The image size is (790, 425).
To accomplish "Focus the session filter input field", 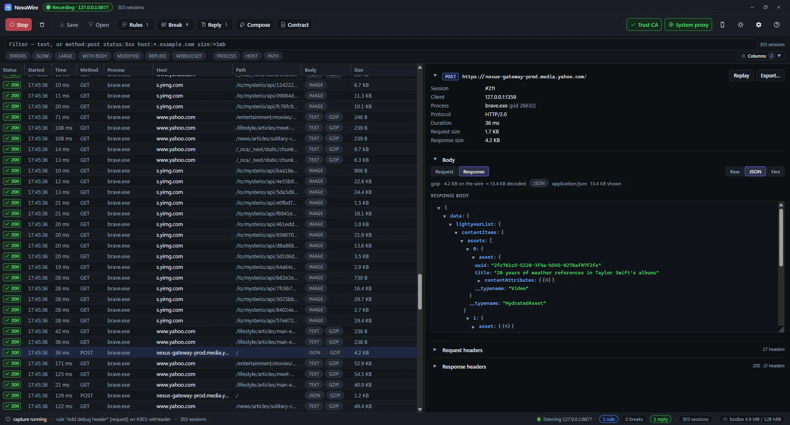I will (381, 44).
